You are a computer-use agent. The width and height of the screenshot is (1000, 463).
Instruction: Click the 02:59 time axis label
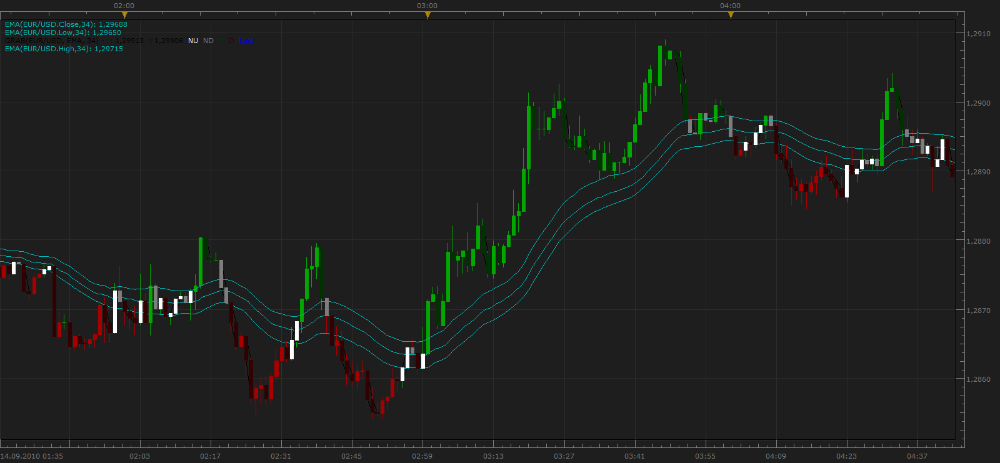[422, 456]
